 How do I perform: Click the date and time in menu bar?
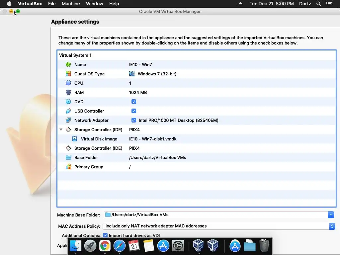coord(272,4)
